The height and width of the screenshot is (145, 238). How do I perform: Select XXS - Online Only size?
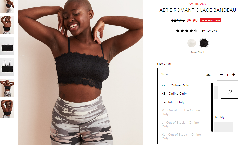click(175, 85)
